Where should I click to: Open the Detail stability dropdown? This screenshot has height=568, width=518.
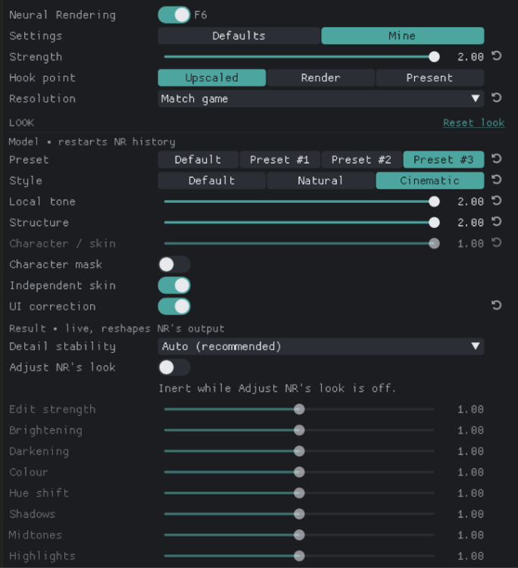[x=321, y=346]
